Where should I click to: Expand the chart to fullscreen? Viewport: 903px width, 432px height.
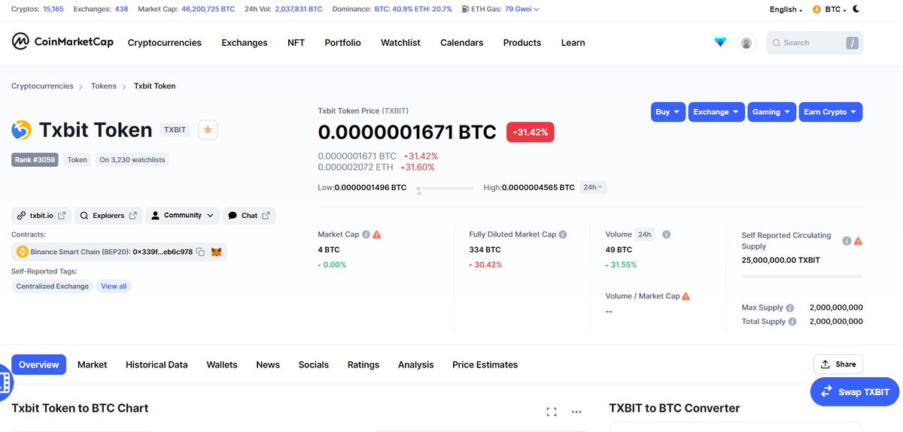552,412
